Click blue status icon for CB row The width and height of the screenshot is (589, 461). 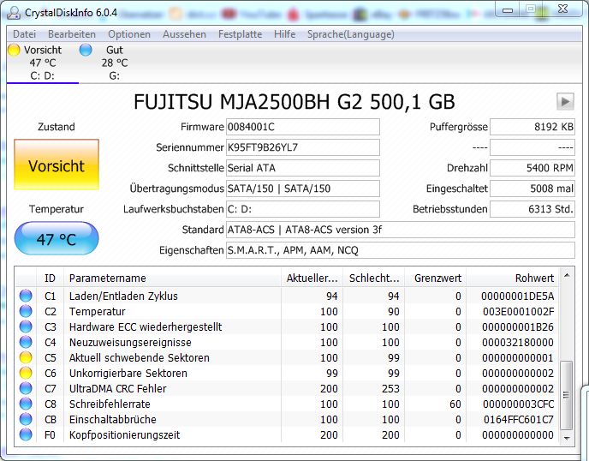[26, 419]
